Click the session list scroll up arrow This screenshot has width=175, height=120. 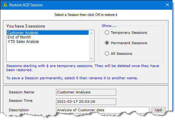tap(91, 33)
